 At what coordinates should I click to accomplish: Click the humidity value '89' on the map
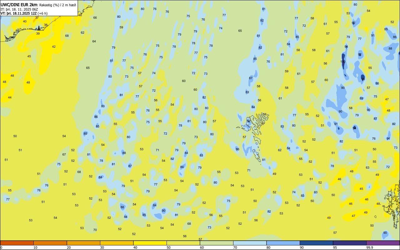[361, 98]
